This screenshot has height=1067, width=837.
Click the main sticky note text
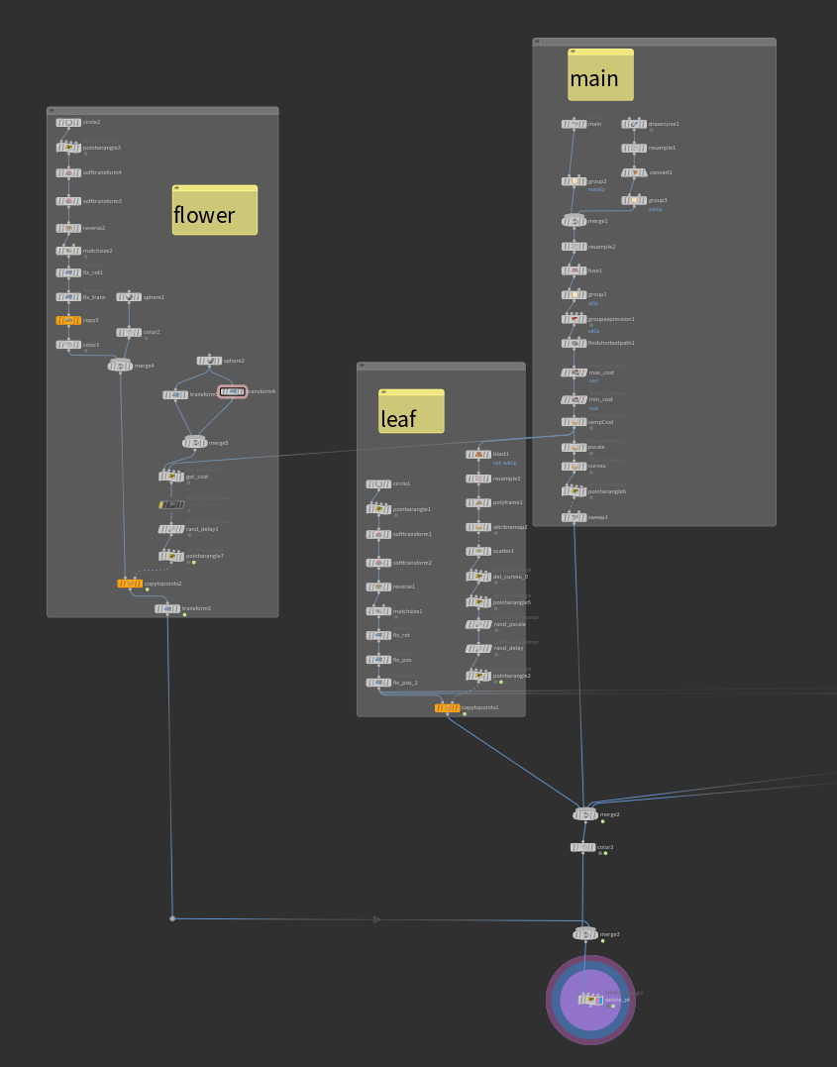(x=594, y=79)
